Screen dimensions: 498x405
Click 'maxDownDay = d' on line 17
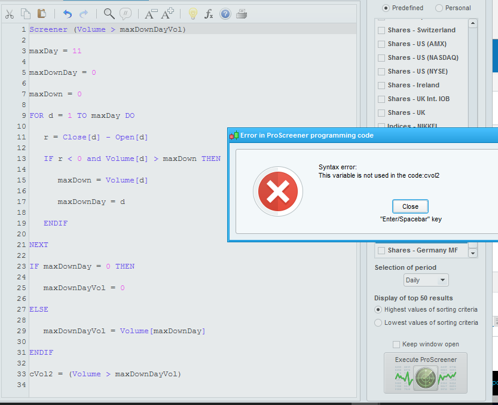91,202
